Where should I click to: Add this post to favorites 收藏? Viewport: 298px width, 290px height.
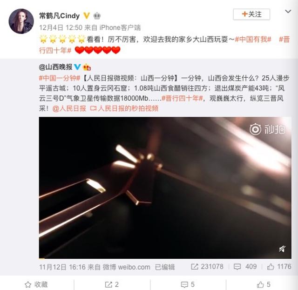pyautogui.click(x=36, y=284)
